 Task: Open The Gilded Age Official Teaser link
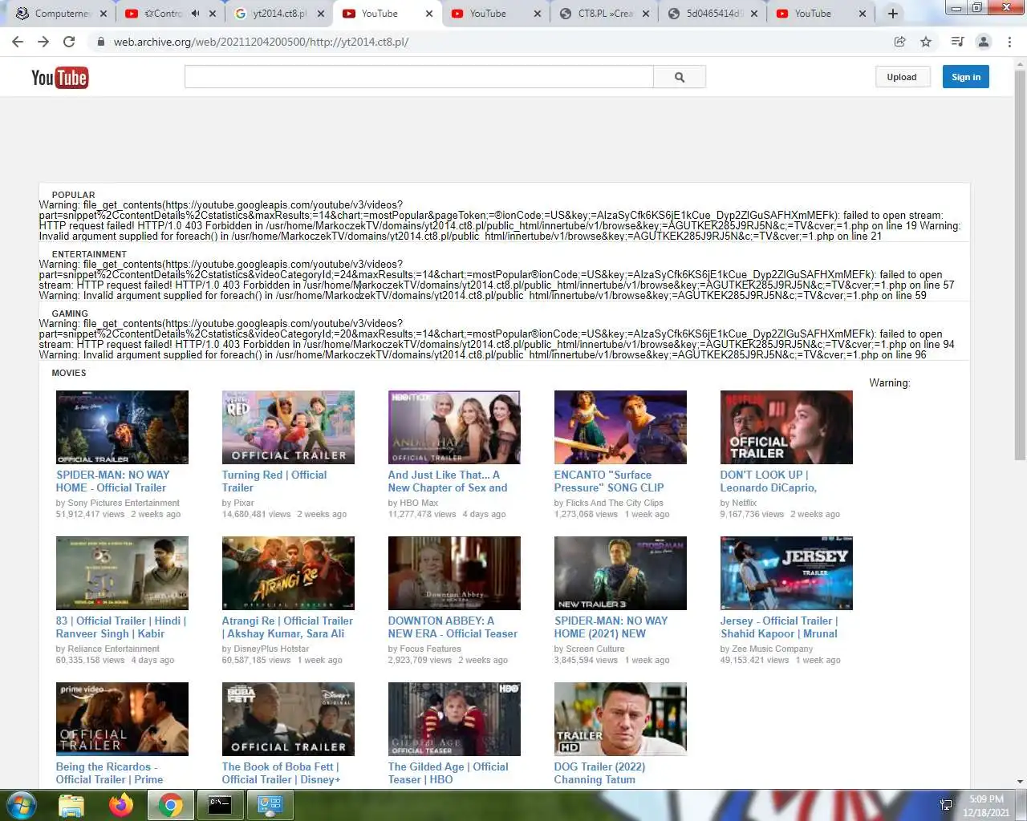tap(449, 773)
